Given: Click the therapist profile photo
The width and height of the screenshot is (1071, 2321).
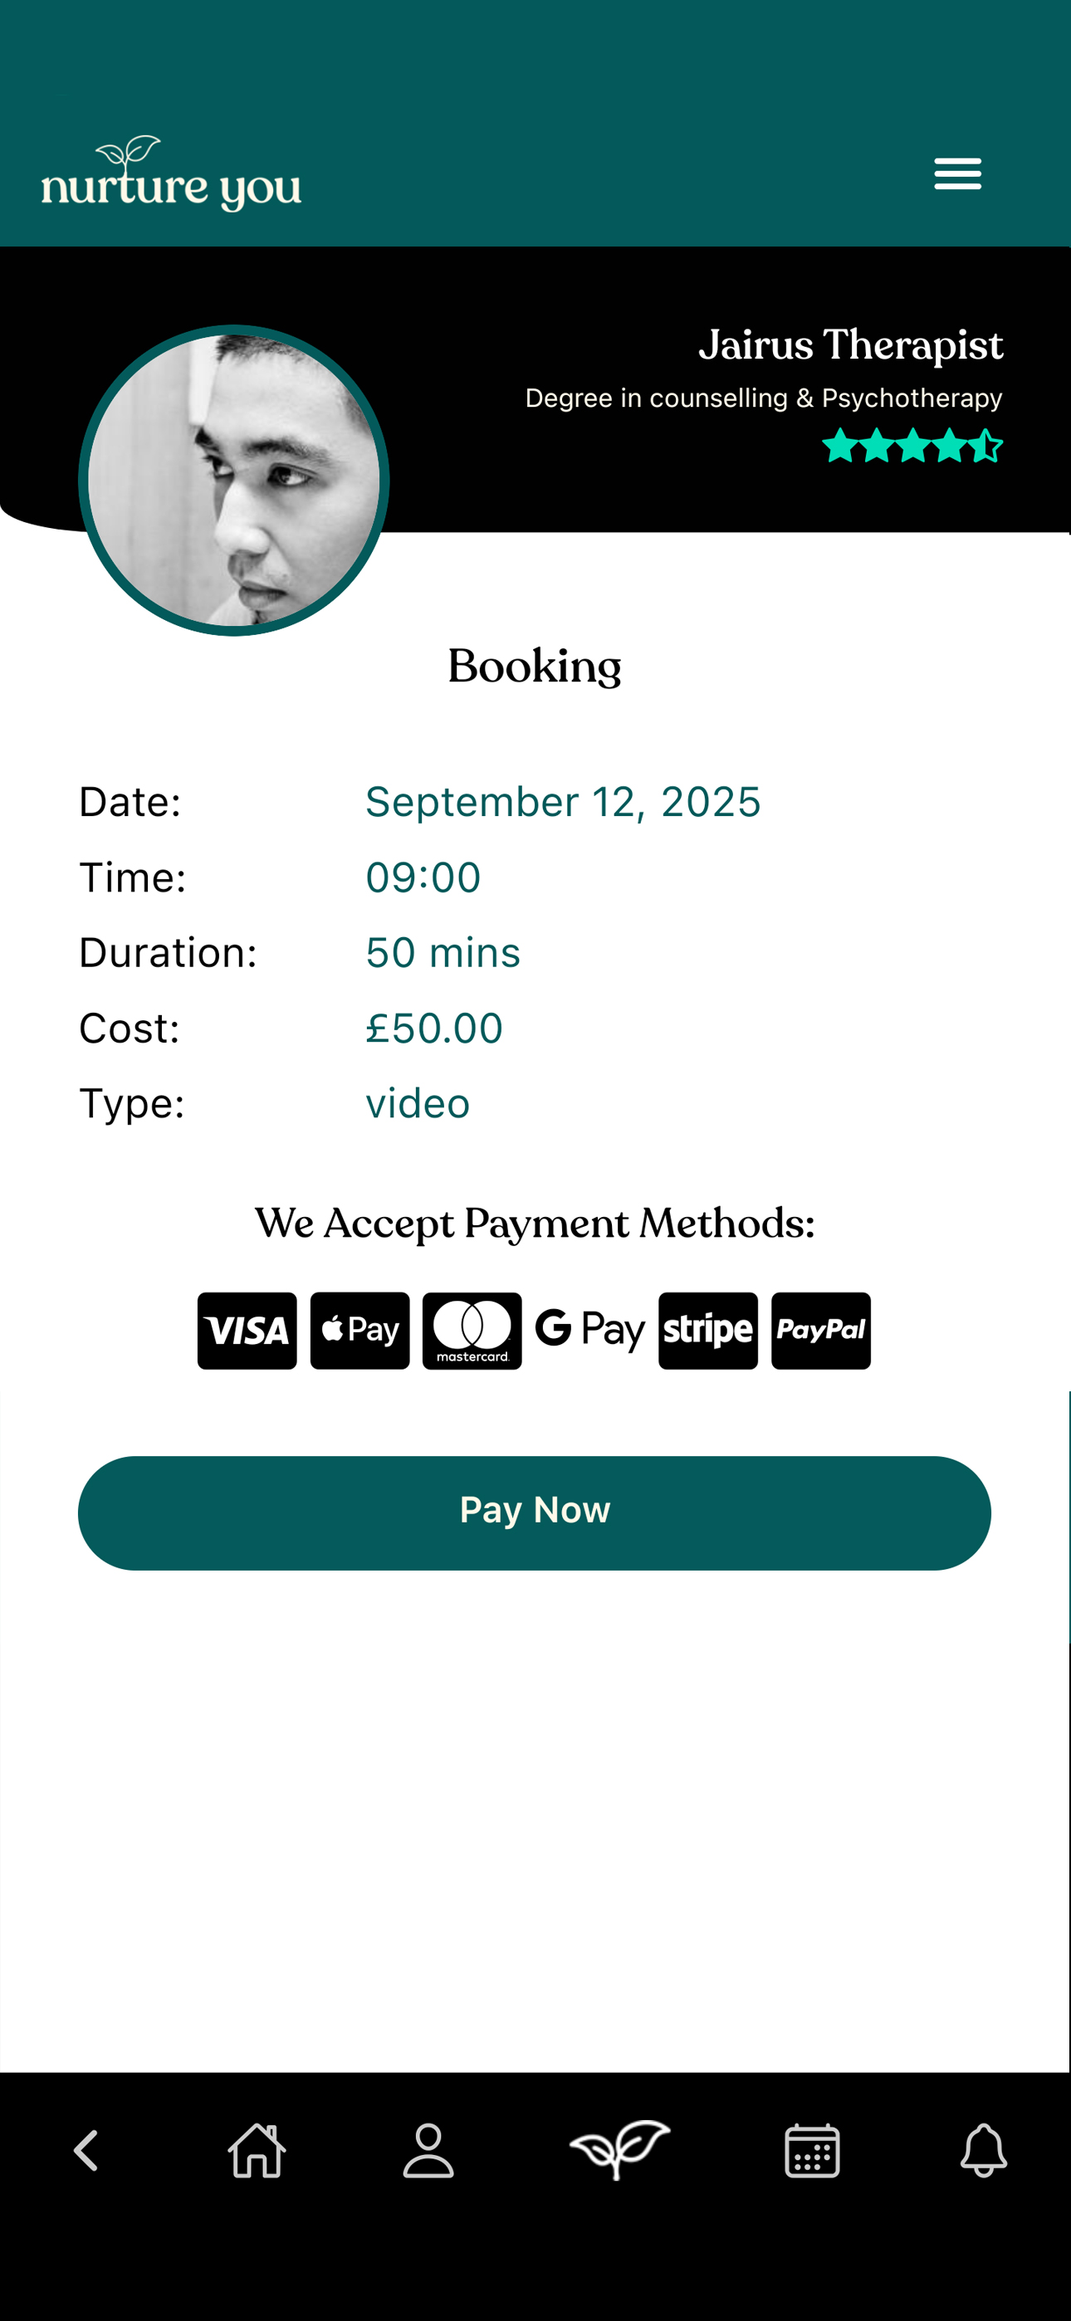Looking at the screenshot, I should [x=233, y=481].
